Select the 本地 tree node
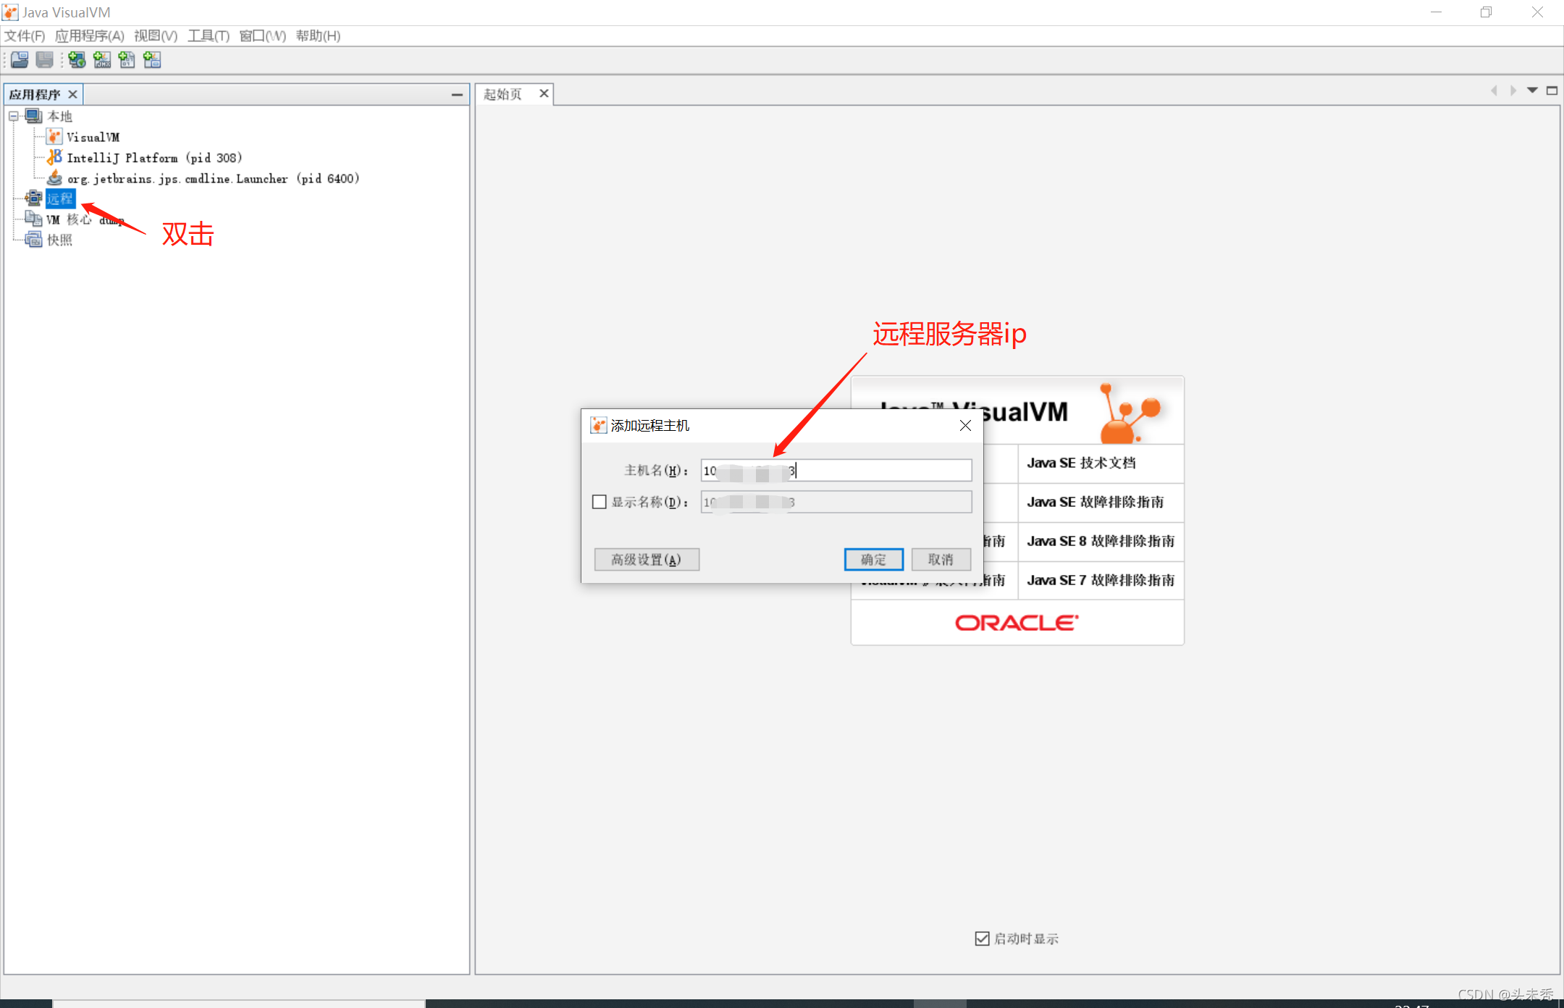This screenshot has width=1564, height=1008. [60, 116]
